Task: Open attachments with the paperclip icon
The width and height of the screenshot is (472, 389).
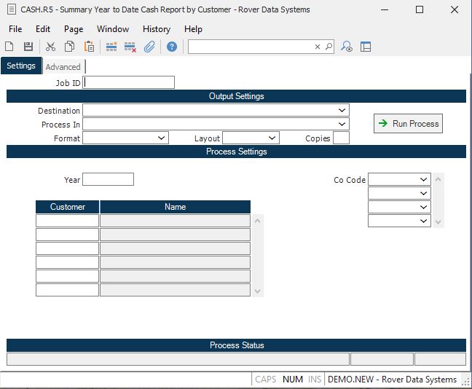Action: [149, 47]
